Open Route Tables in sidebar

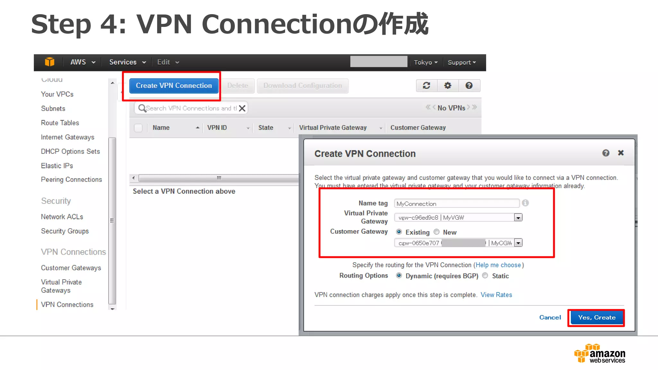pos(60,123)
